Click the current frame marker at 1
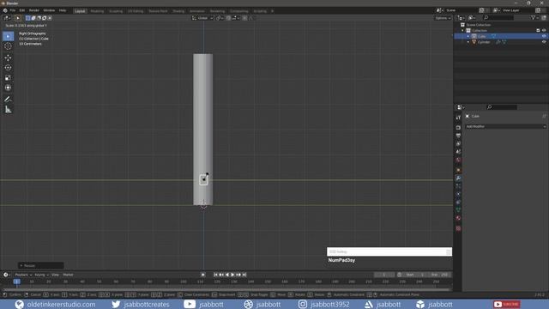 click(x=16, y=282)
